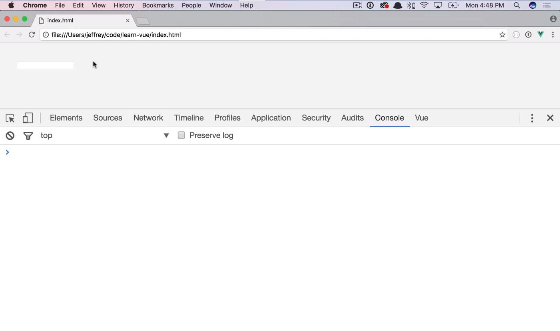The width and height of the screenshot is (560, 331).
Task: Switch to the Vue tab
Action: (x=422, y=118)
